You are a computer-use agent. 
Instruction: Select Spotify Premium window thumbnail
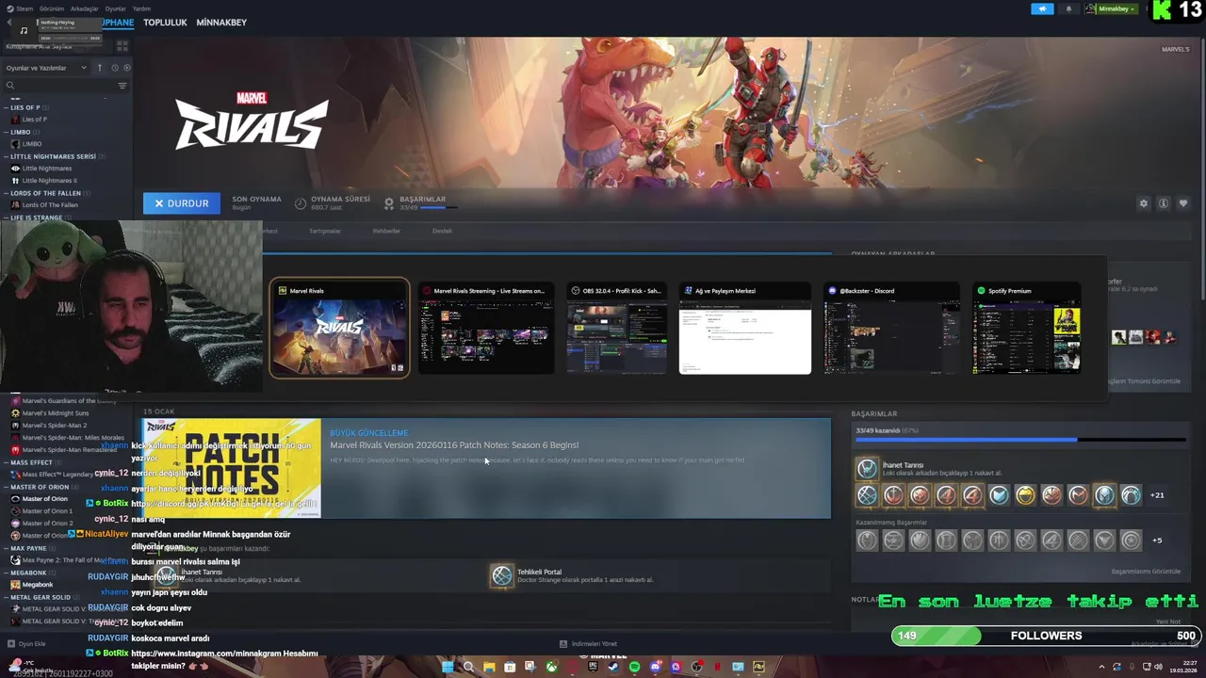1027,328
